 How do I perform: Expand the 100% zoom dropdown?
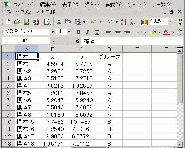click(x=170, y=21)
